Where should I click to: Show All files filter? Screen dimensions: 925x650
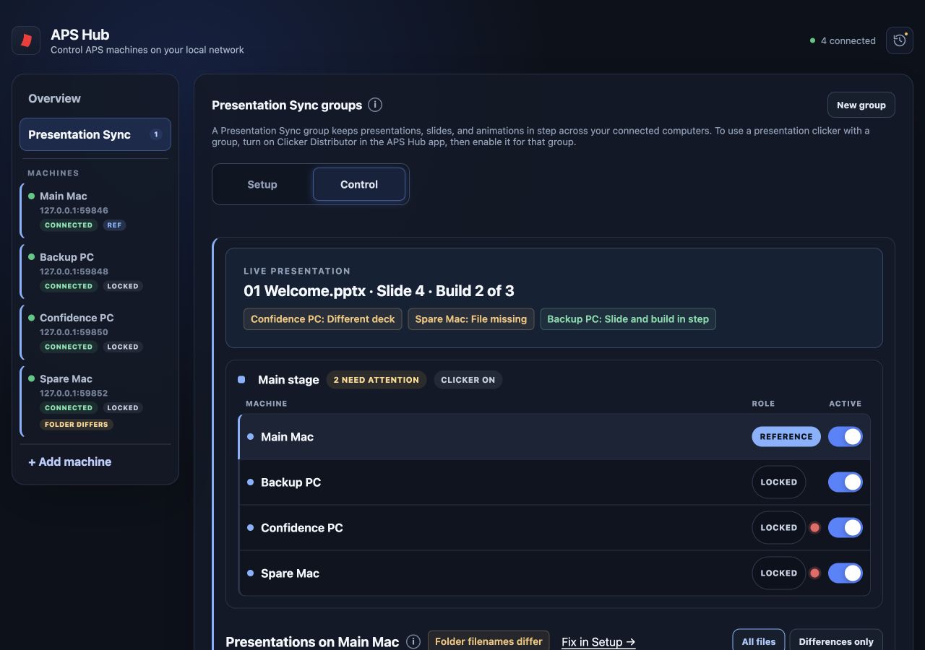tap(759, 641)
